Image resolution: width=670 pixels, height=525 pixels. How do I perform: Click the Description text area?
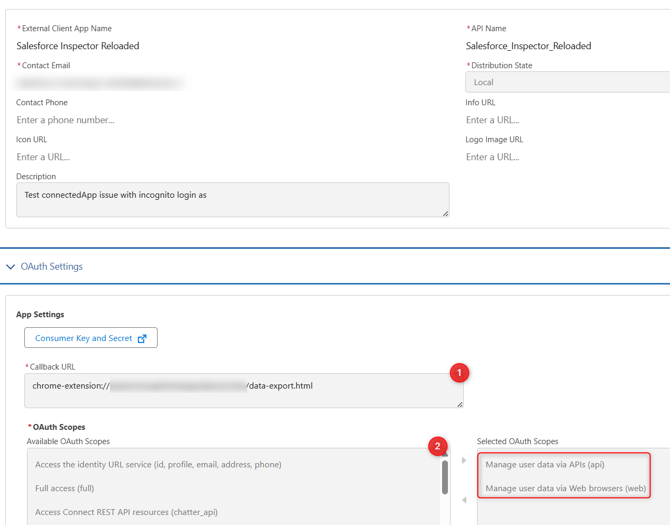click(x=233, y=200)
